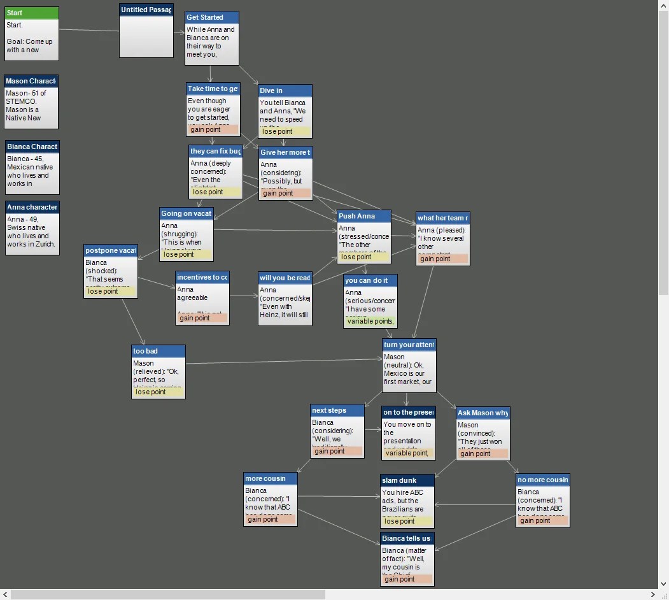Open the Get Started passage
Image resolution: width=669 pixels, height=600 pixels.
coord(212,38)
